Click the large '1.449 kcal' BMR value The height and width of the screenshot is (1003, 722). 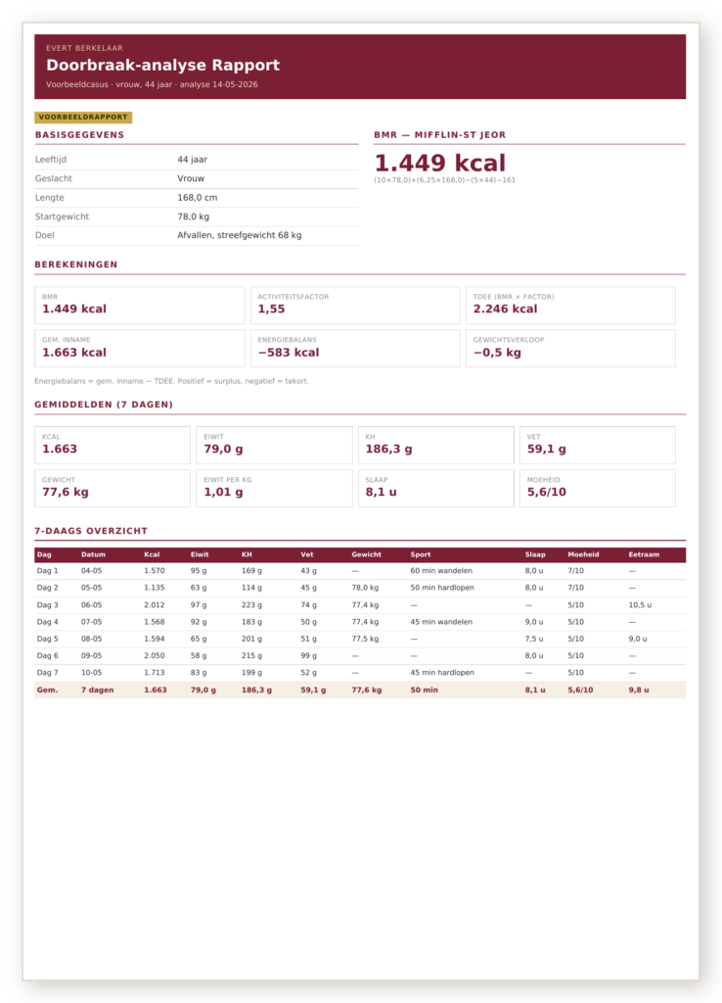click(x=439, y=163)
